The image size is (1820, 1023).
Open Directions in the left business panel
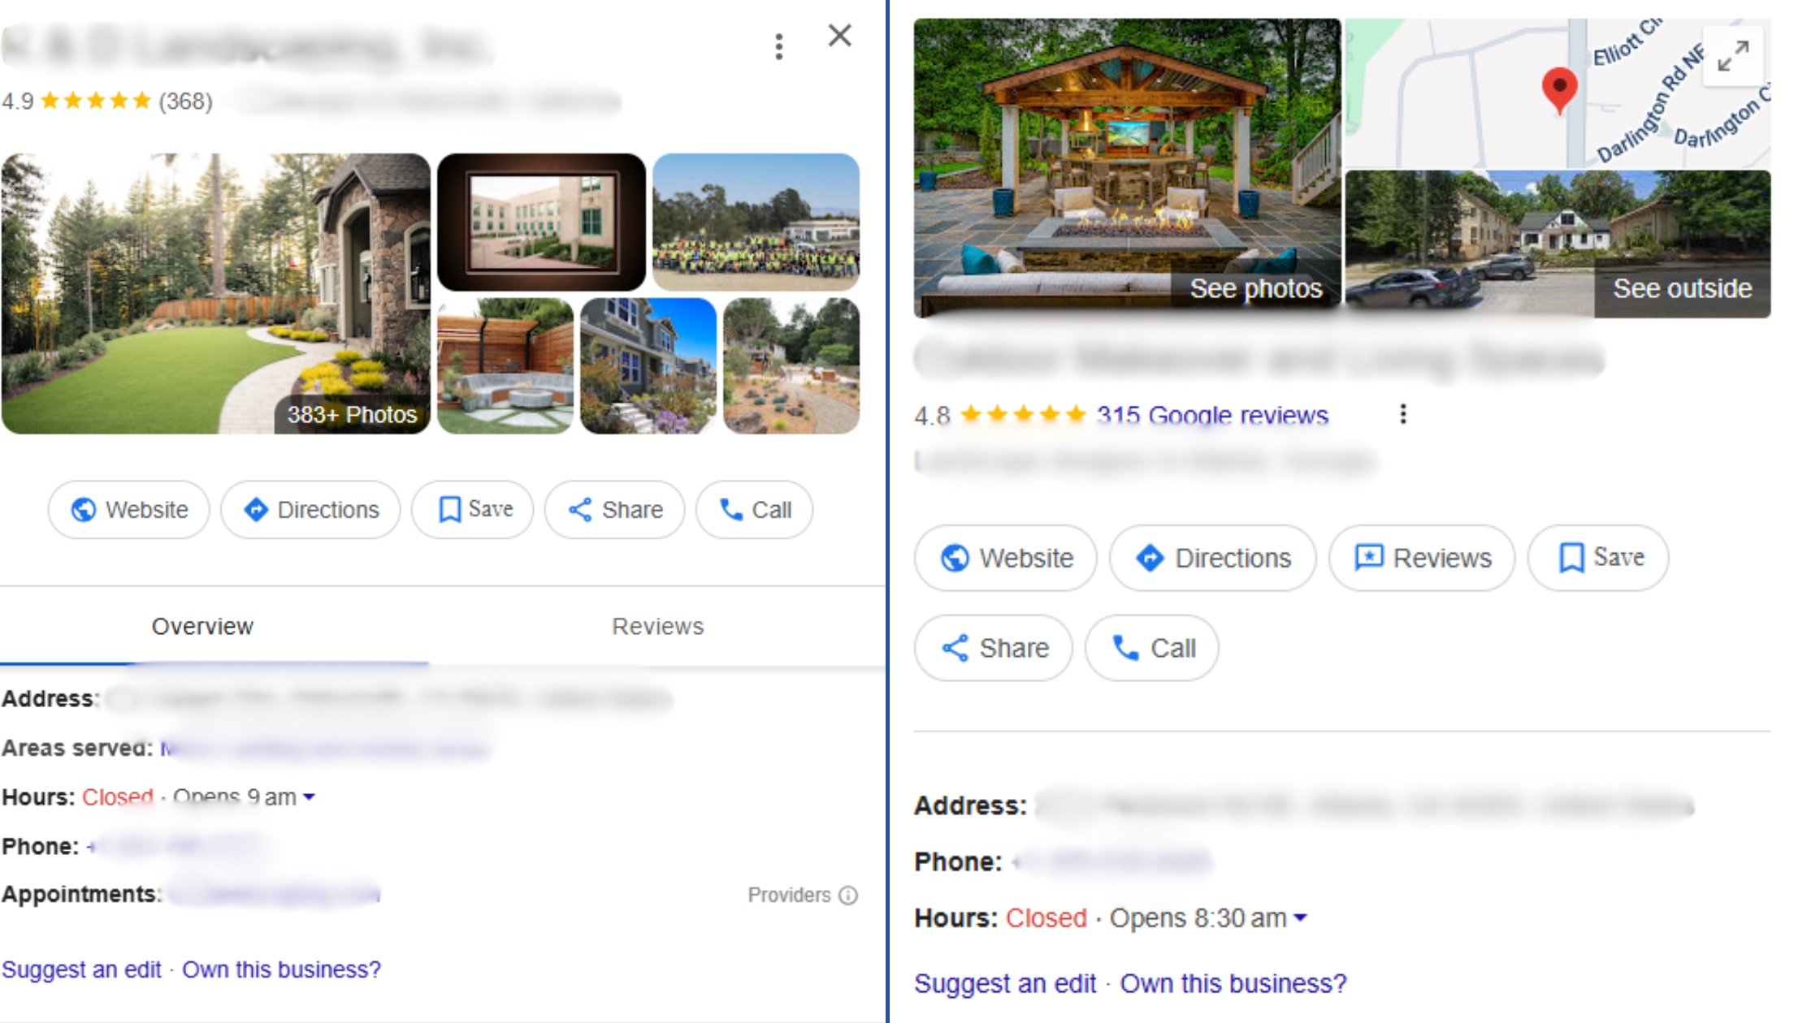[310, 510]
